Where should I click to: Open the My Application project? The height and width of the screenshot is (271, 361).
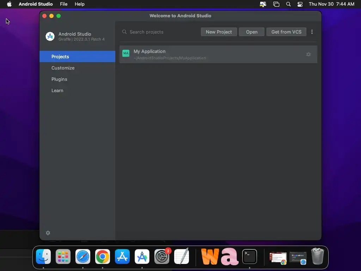pyautogui.click(x=218, y=54)
